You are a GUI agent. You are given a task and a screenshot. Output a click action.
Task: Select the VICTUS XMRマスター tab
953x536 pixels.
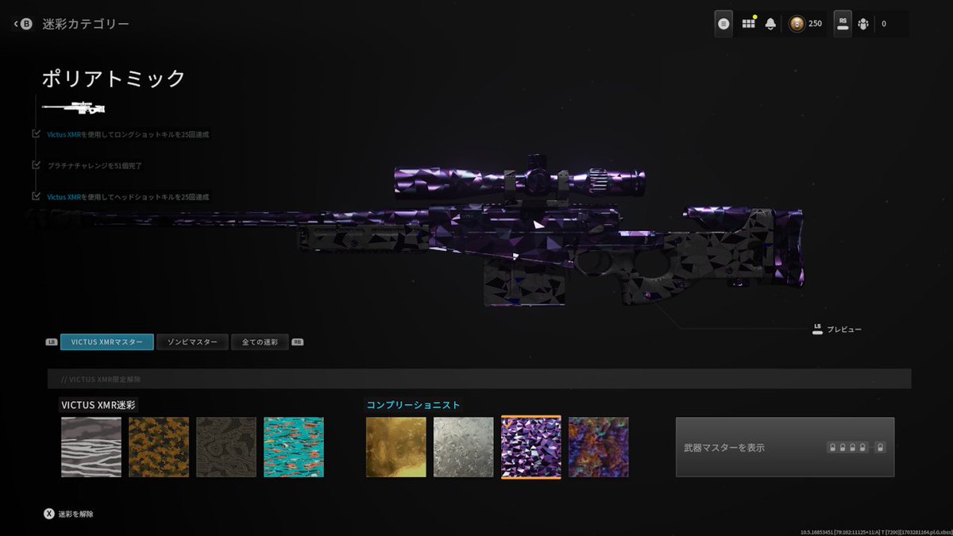[106, 342]
